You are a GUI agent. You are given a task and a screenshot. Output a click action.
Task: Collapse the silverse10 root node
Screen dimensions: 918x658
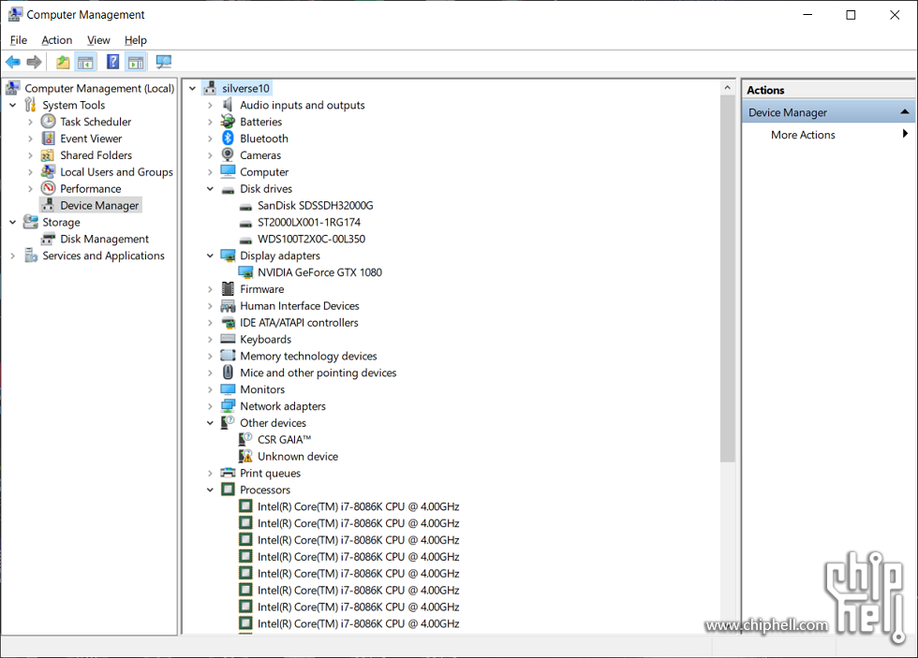pyautogui.click(x=193, y=88)
